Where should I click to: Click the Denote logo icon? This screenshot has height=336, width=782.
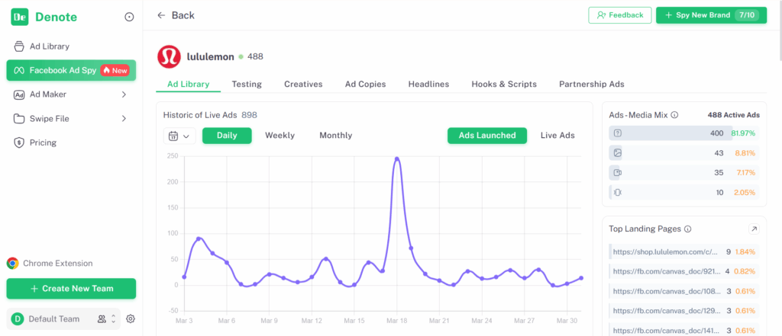pyautogui.click(x=19, y=17)
